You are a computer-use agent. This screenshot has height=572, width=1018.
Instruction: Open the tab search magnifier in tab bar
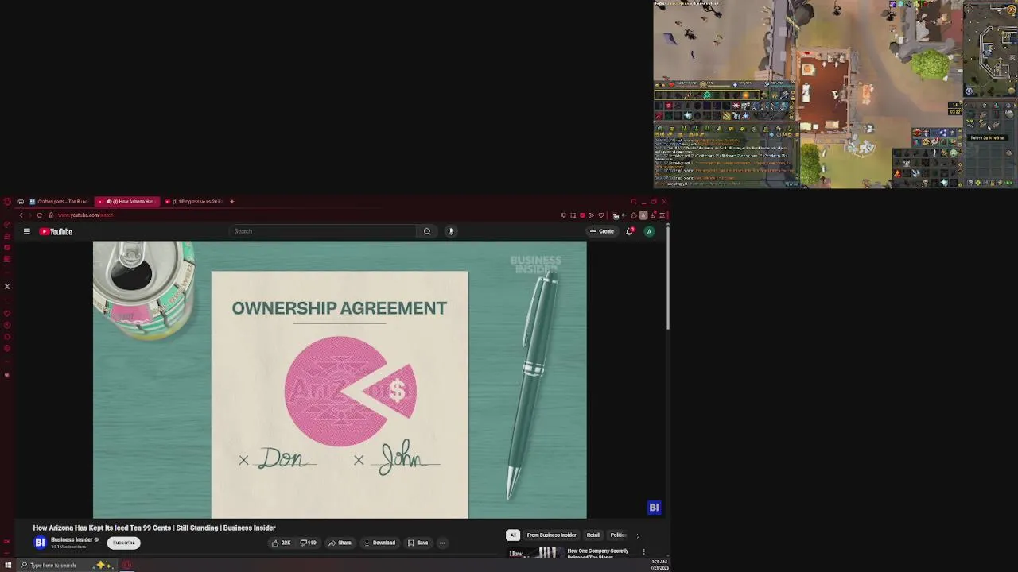[634, 202]
